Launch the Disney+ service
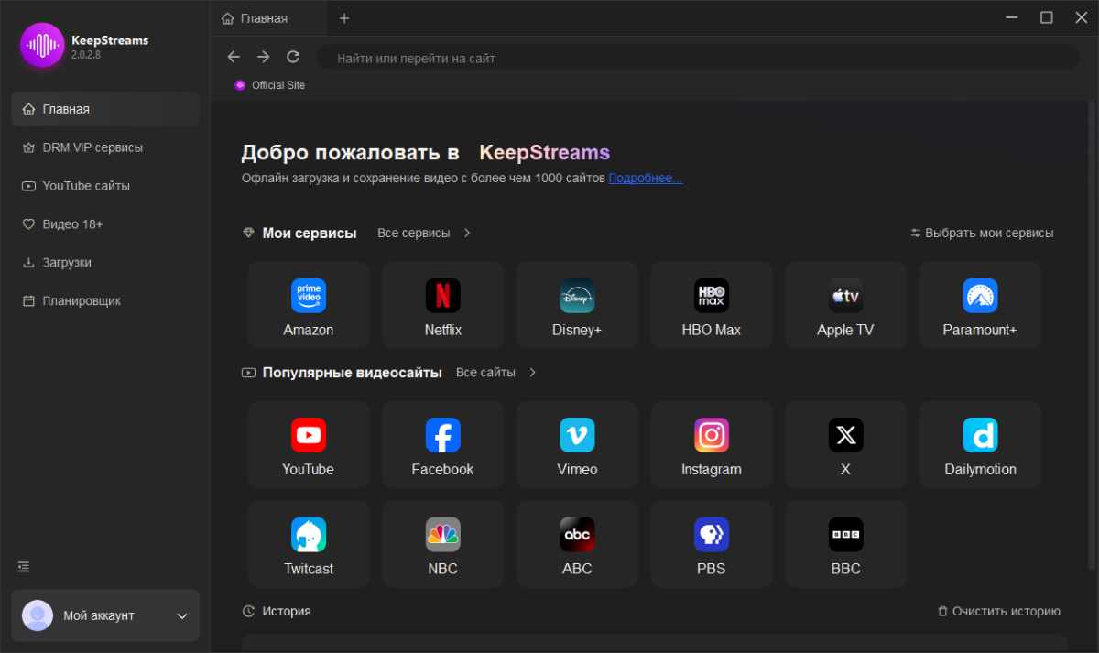Image resolution: width=1099 pixels, height=653 pixels. tap(578, 305)
